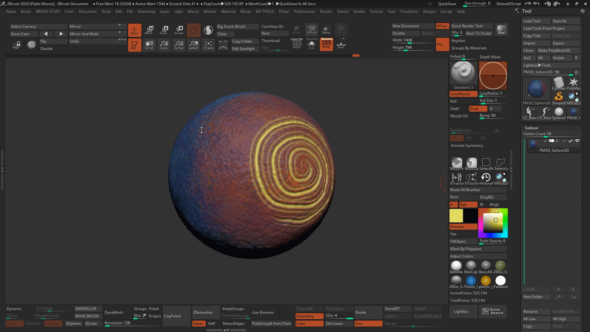Click the ZRemesher button
This screenshot has height=332, width=590.
(x=206, y=312)
